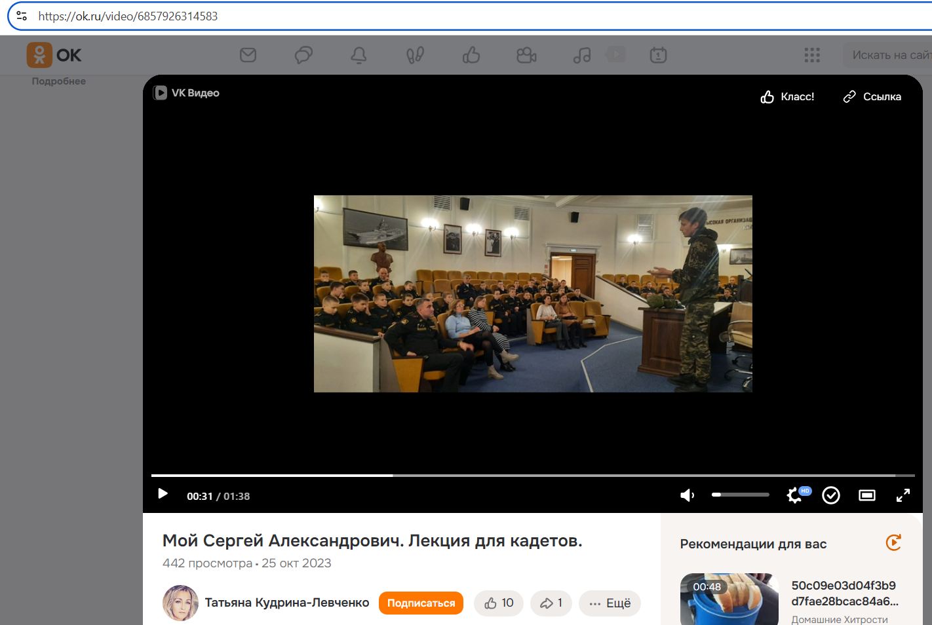Open the messages envelope icon
Image resolution: width=932 pixels, height=625 pixels.
248,55
